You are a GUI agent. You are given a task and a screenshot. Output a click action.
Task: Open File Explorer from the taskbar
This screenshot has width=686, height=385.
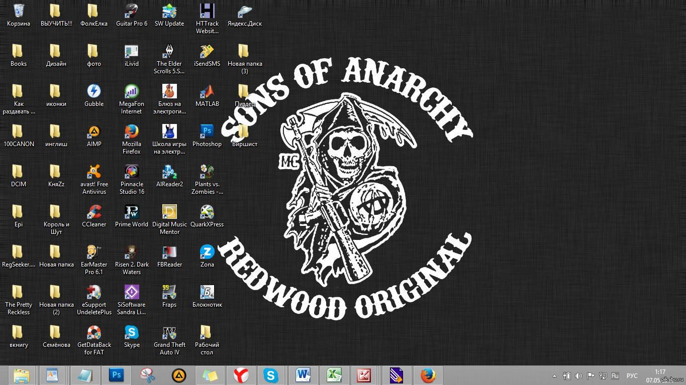pyautogui.click(x=21, y=375)
